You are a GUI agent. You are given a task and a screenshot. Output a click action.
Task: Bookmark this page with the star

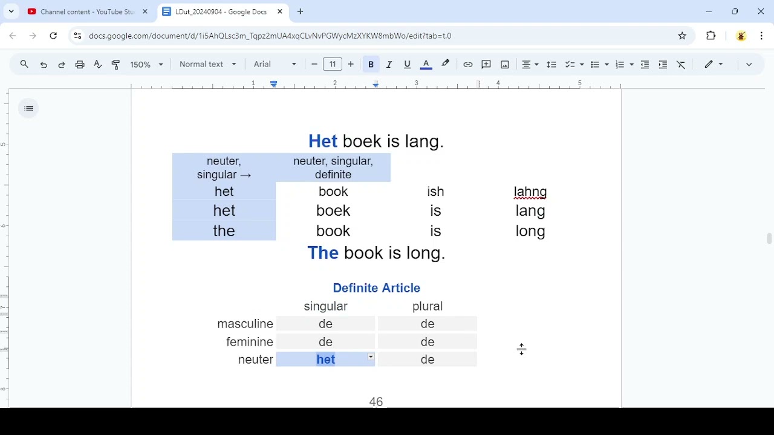pyautogui.click(x=682, y=36)
